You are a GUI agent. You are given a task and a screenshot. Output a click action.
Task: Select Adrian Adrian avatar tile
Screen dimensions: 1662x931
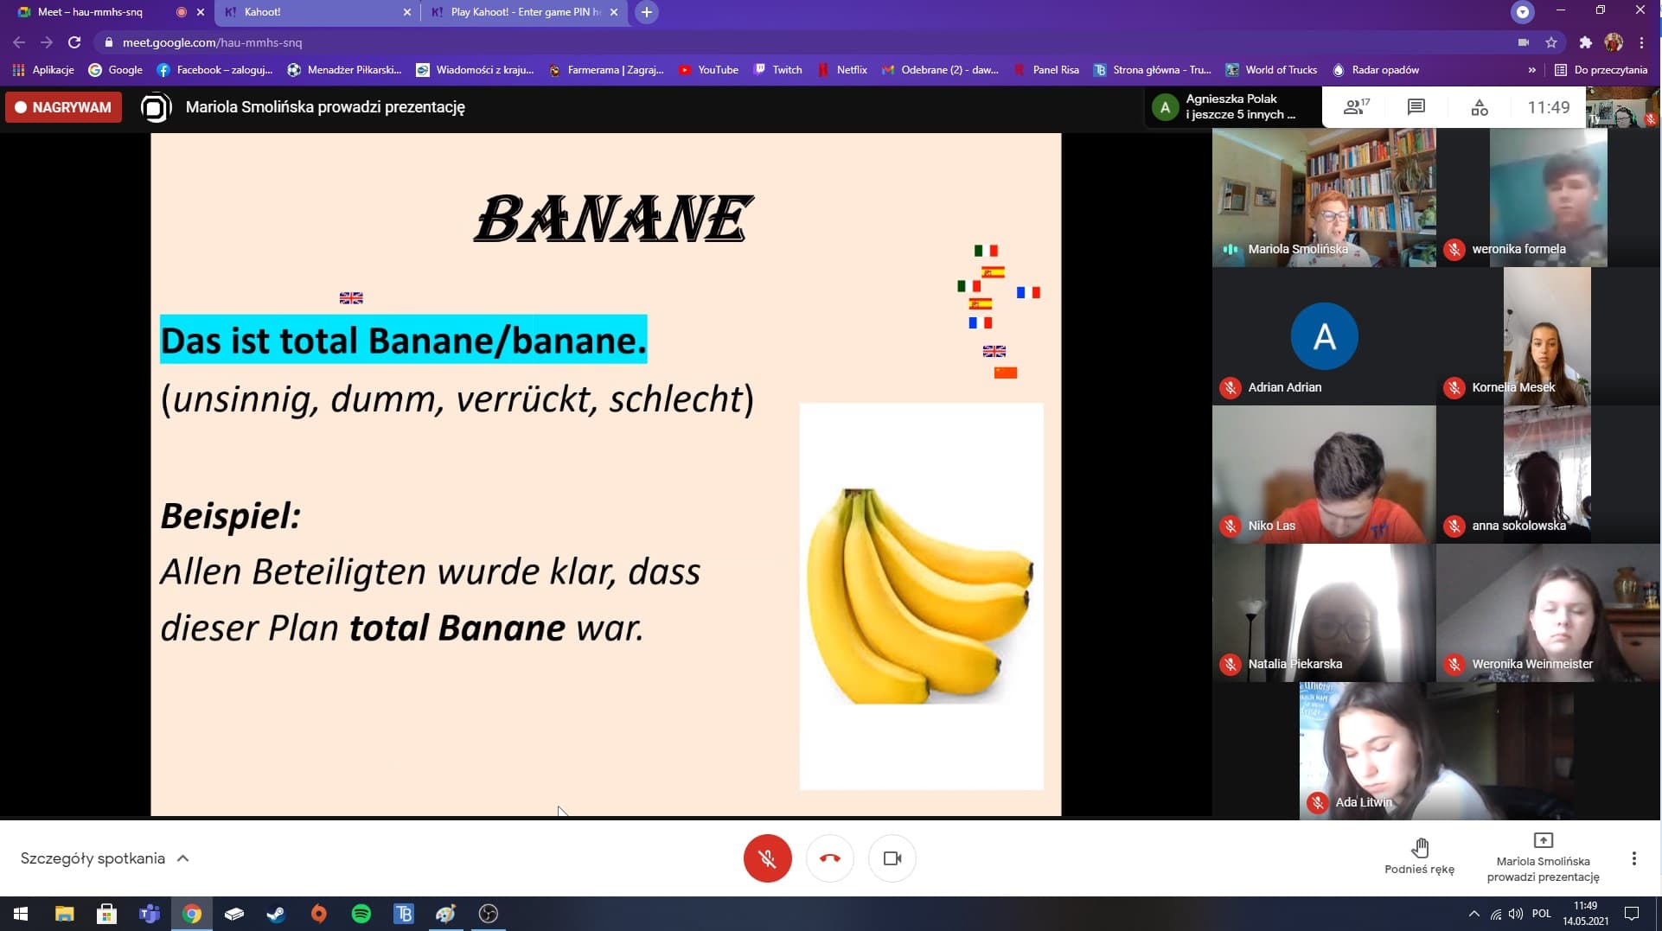click(1324, 336)
